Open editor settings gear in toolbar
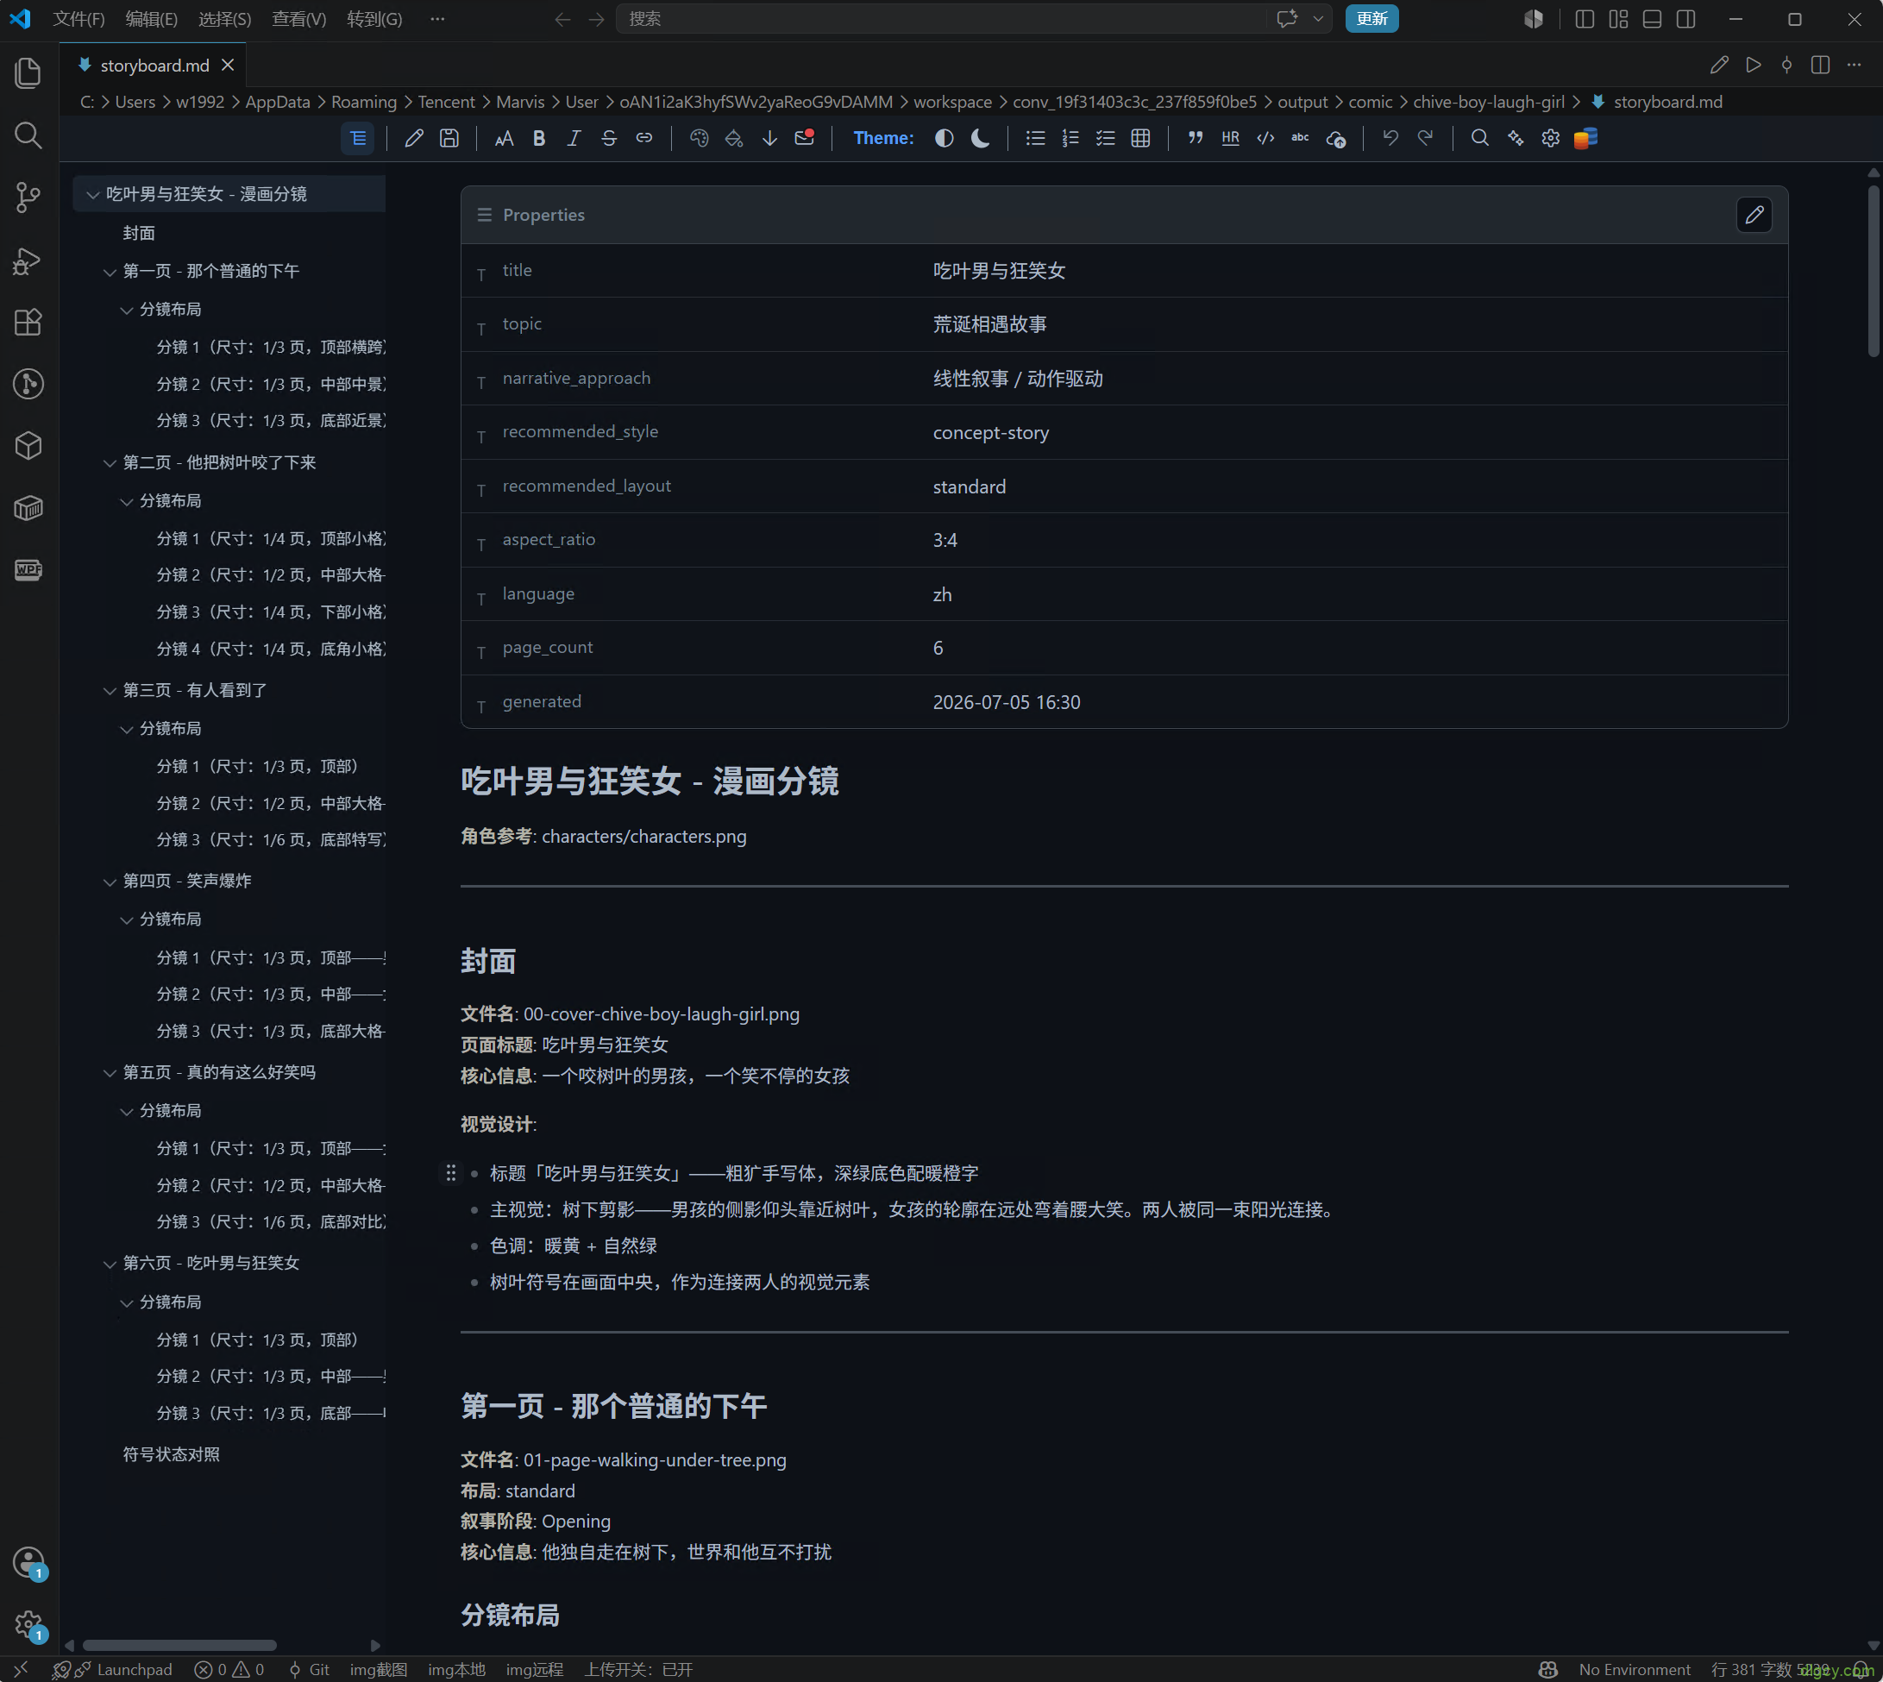Screen dimensions: 1883x1682 [x=1550, y=139]
